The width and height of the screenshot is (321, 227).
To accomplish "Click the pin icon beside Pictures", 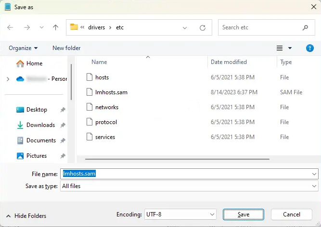I will [63, 156].
